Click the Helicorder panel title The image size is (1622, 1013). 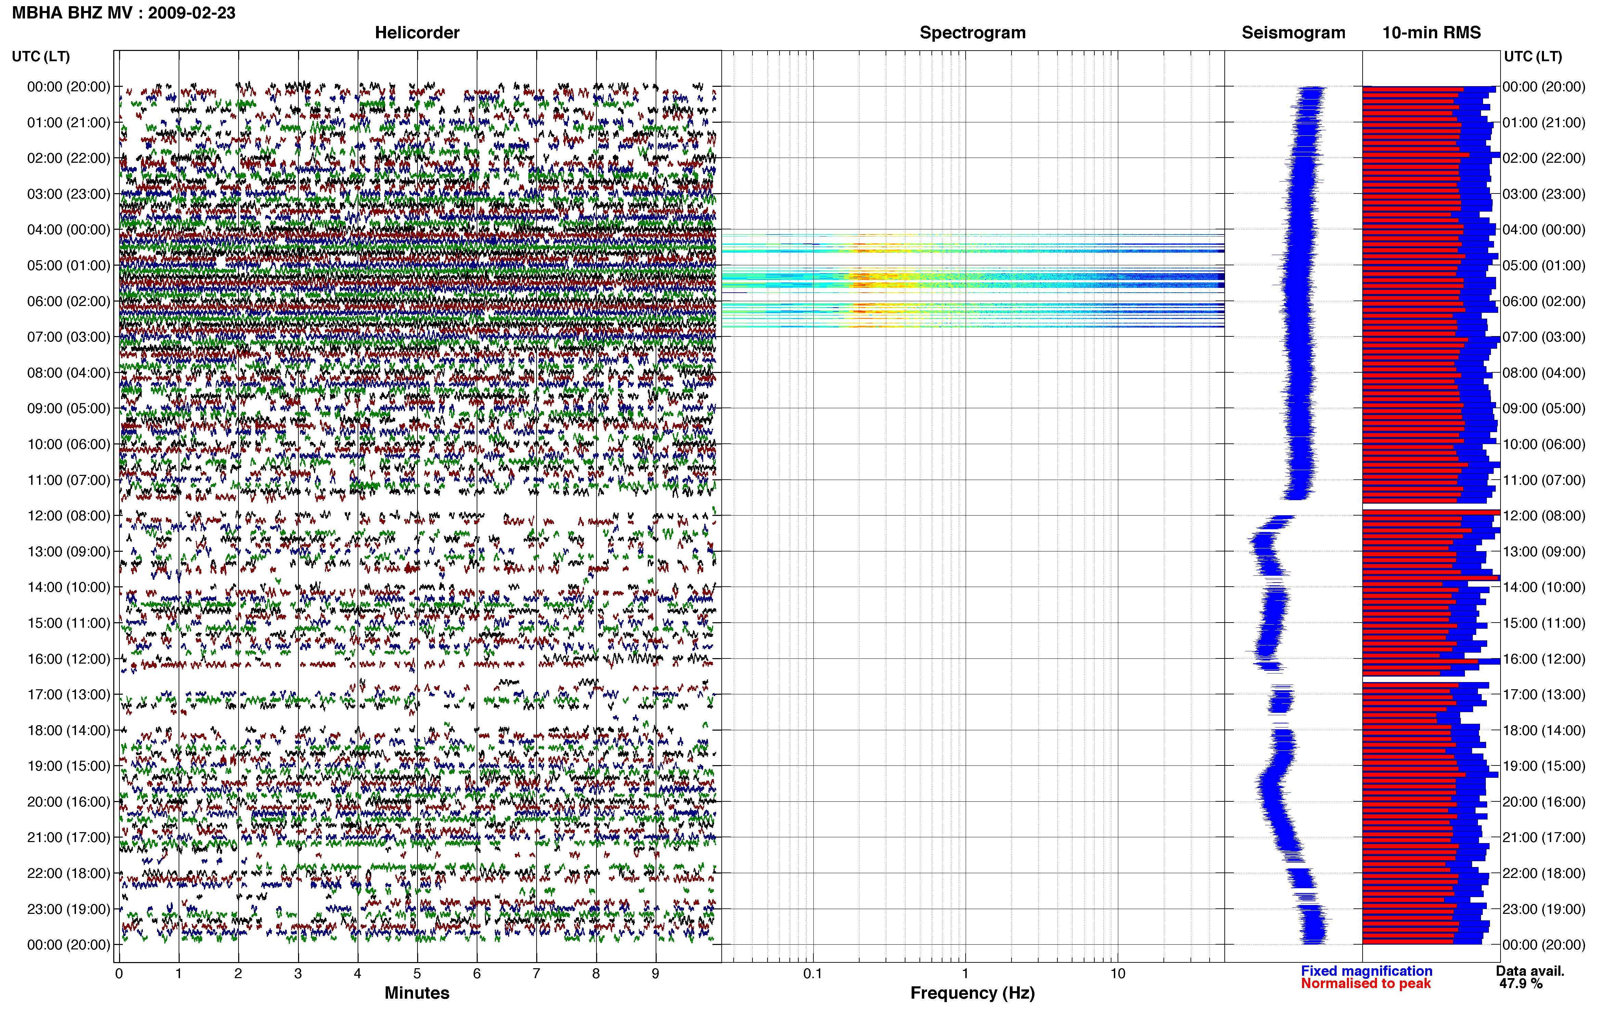pos(417,33)
